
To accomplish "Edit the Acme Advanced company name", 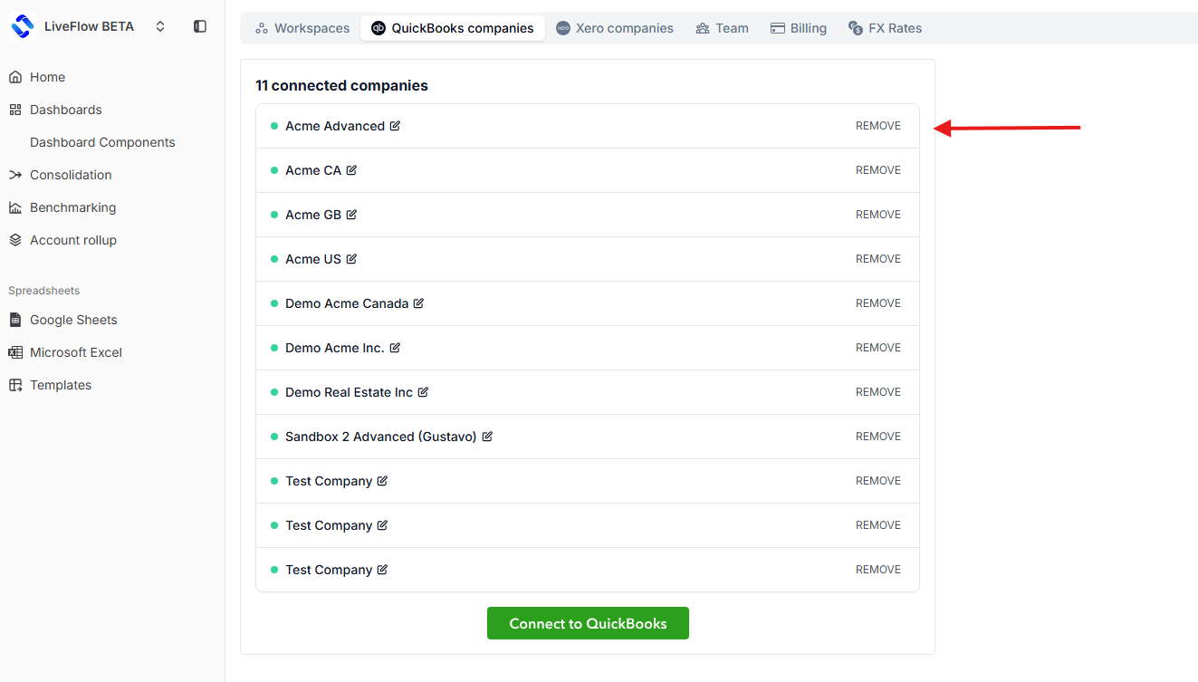I will click(395, 126).
